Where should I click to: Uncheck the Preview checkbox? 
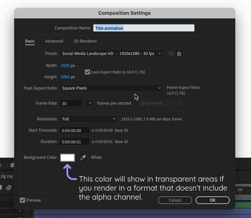click(22, 200)
